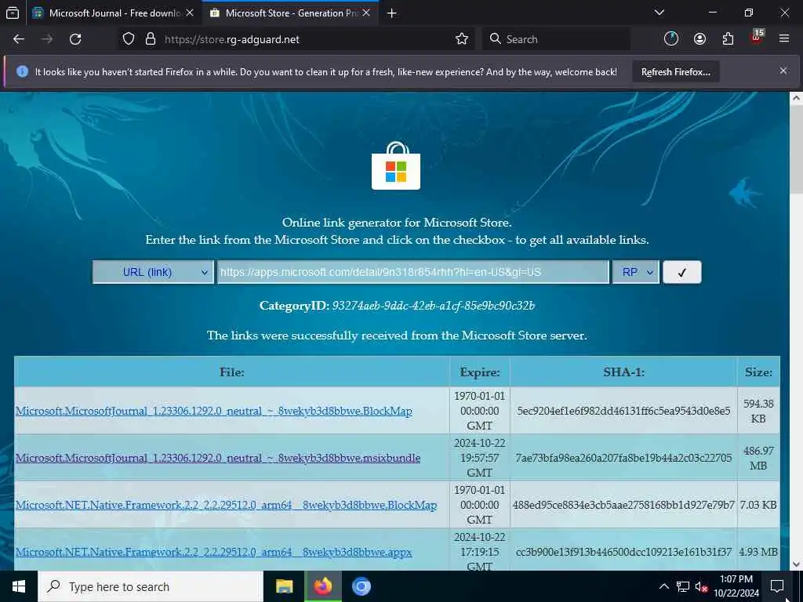Click the page vertical scrollbar thumb
This screenshot has height=602, width=803.
click(796, 150)
